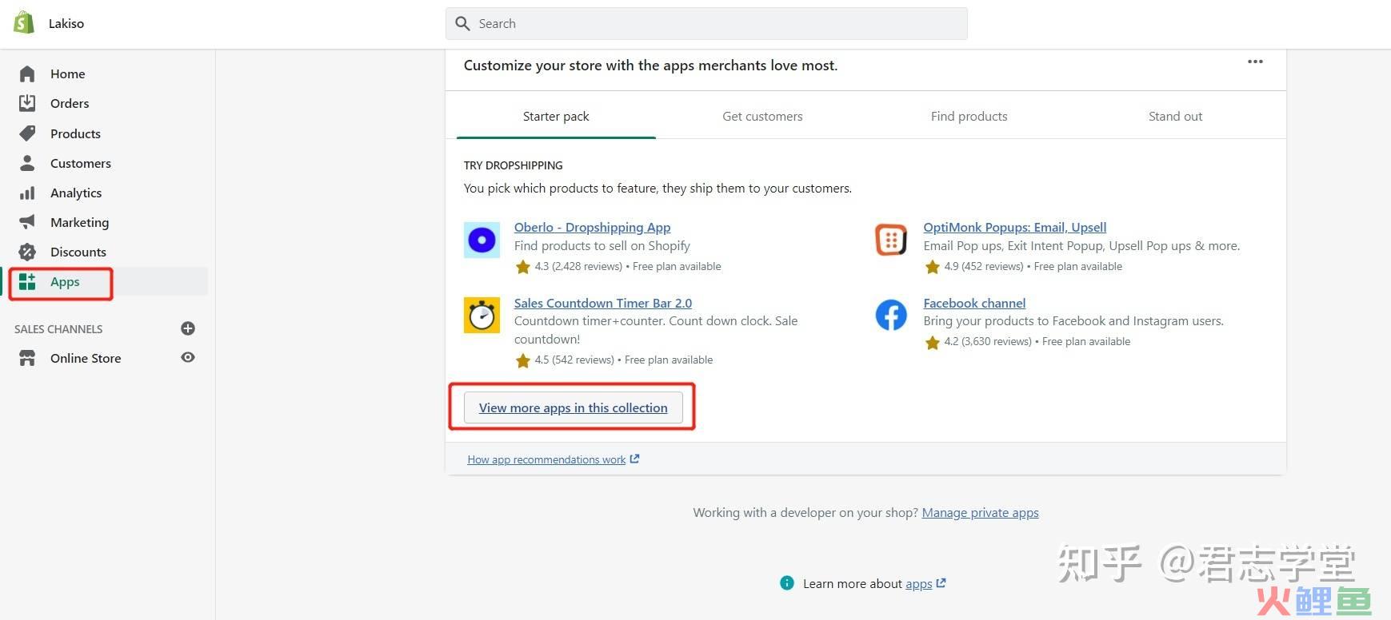
Task: Open the Orders page
Action: (x=70, y=103)
